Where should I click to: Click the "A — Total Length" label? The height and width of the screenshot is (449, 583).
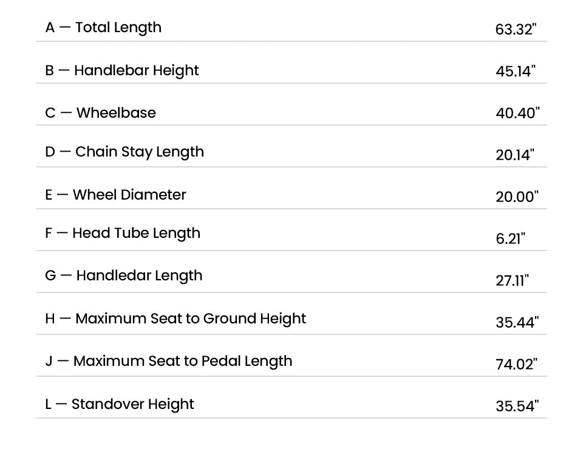[103, 27]
